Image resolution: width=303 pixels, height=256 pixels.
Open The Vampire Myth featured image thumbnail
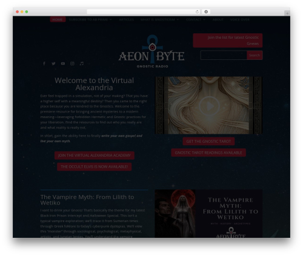(x=208, y=214)
